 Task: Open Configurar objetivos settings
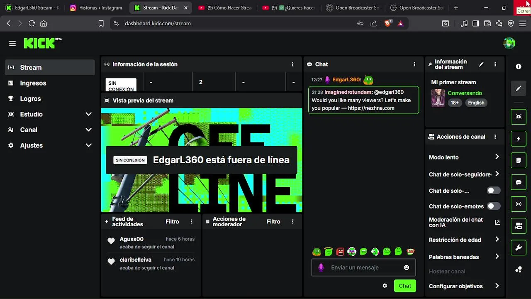tap(464, 286)
